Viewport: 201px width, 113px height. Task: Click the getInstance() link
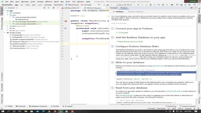158,66
